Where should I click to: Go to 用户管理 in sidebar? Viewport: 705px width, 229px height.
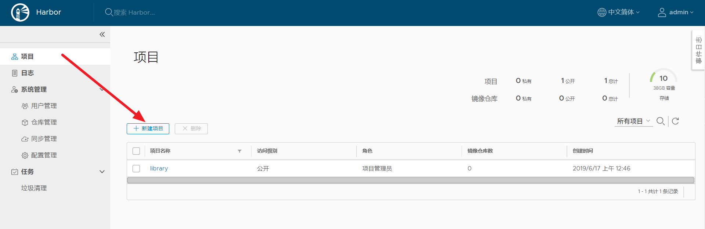tap(44, 106)
